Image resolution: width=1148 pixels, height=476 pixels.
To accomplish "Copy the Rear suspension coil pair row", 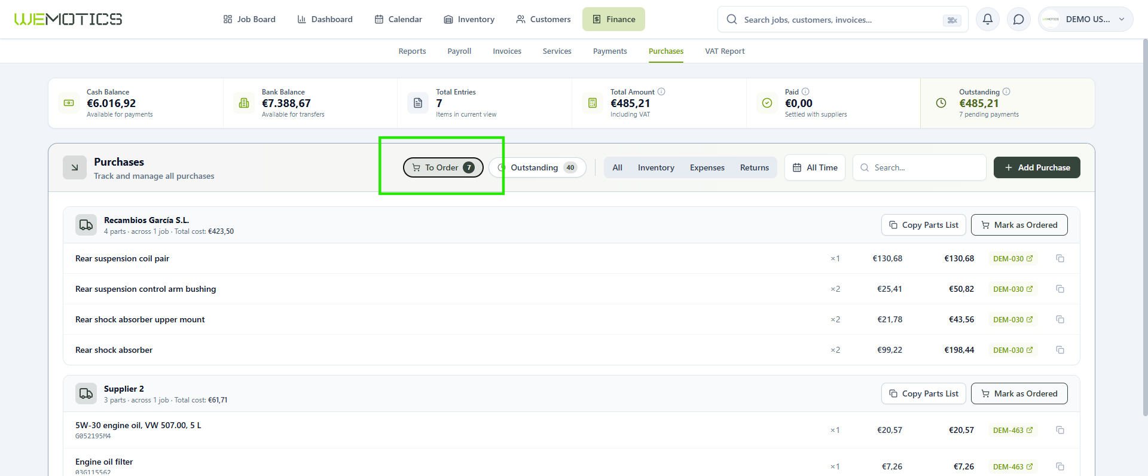I will (x=1060, y=258).
